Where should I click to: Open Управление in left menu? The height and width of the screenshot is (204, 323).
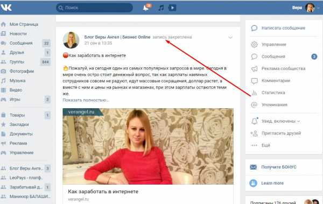pos(22,153)
